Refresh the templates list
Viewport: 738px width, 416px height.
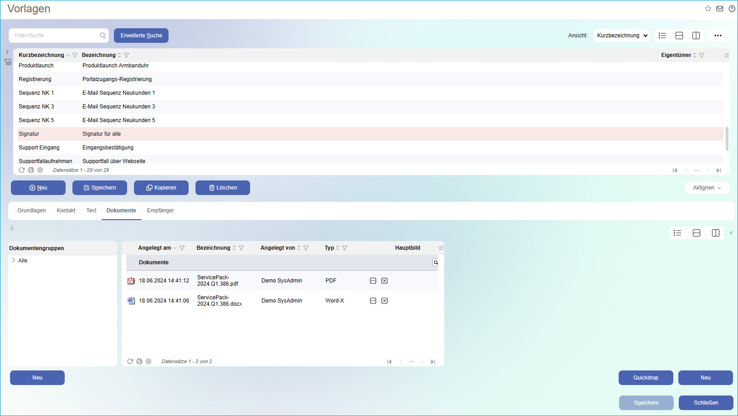pos(22,170)
